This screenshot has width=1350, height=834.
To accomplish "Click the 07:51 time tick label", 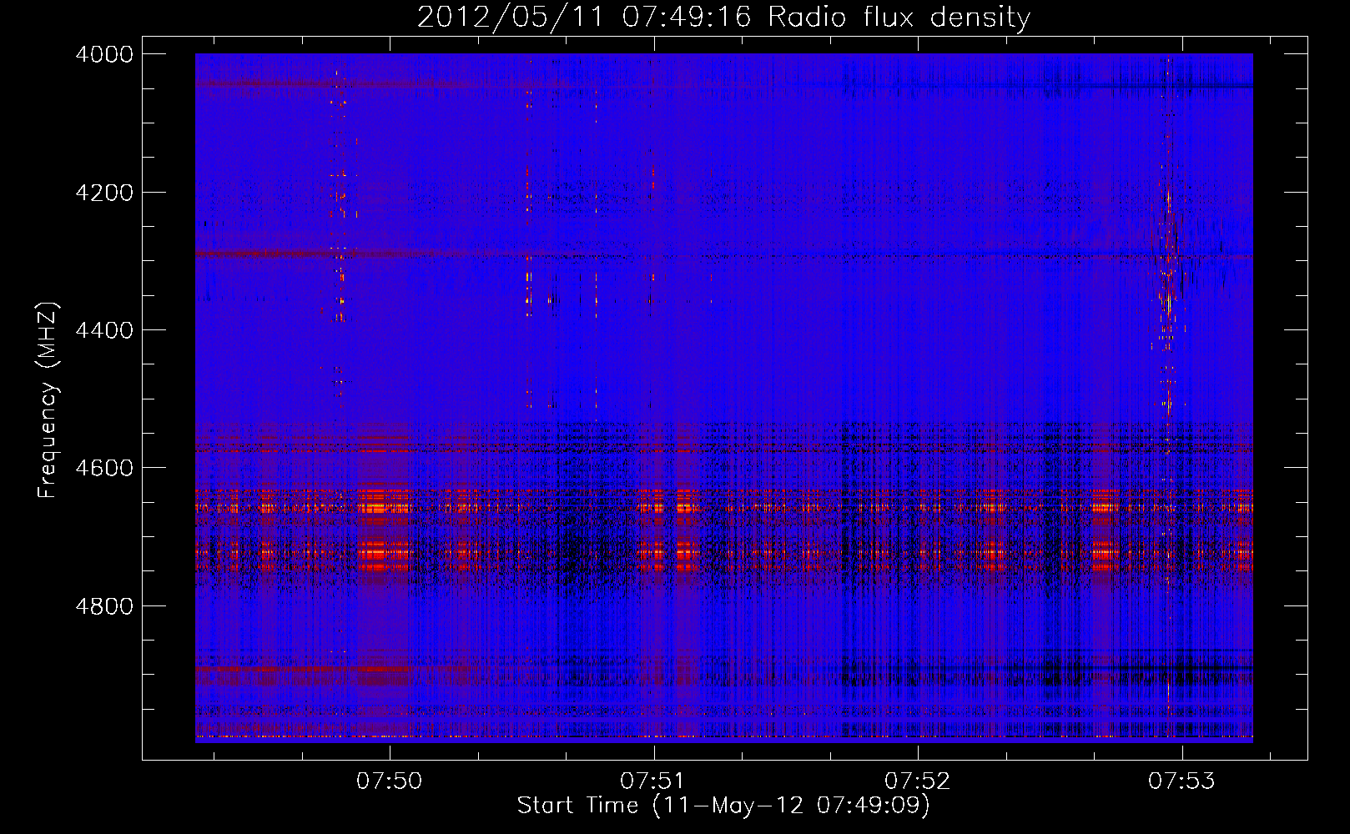I will pos(653,781).
